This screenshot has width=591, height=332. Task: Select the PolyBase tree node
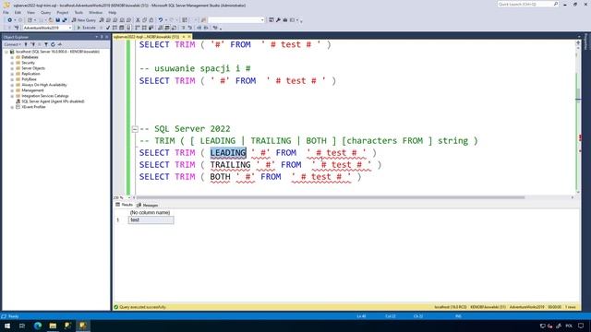click(29, 79)
